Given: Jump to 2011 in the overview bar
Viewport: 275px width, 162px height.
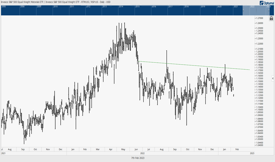Looking at the screenshot, I should 72,7.
